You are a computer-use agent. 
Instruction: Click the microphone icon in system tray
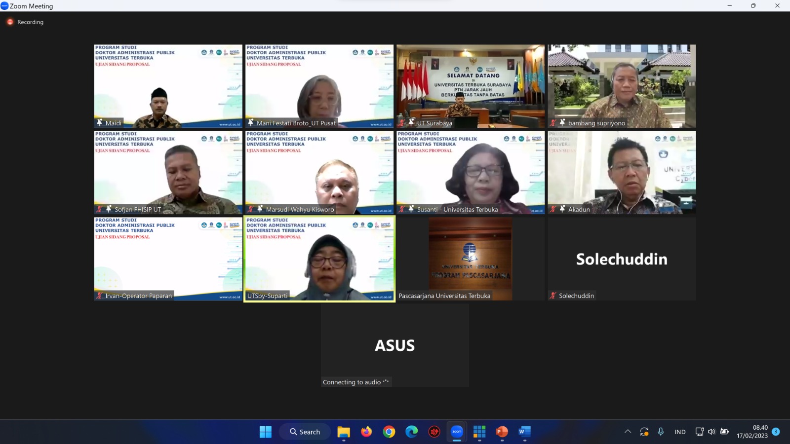pyautogui.click(x=661, y=432)
